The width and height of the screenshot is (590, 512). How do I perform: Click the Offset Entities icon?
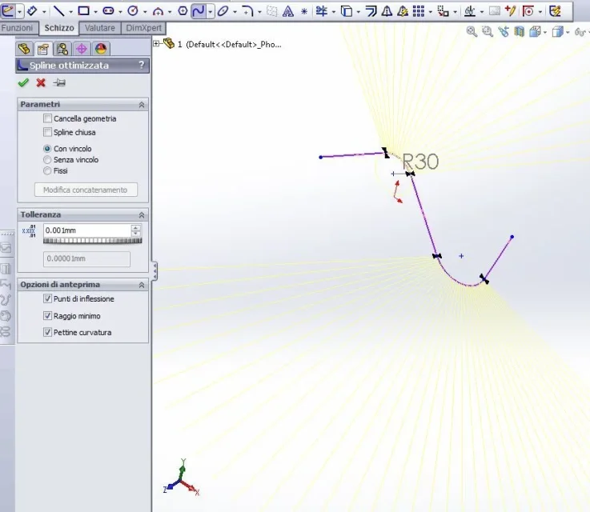(x=371, y=11)
